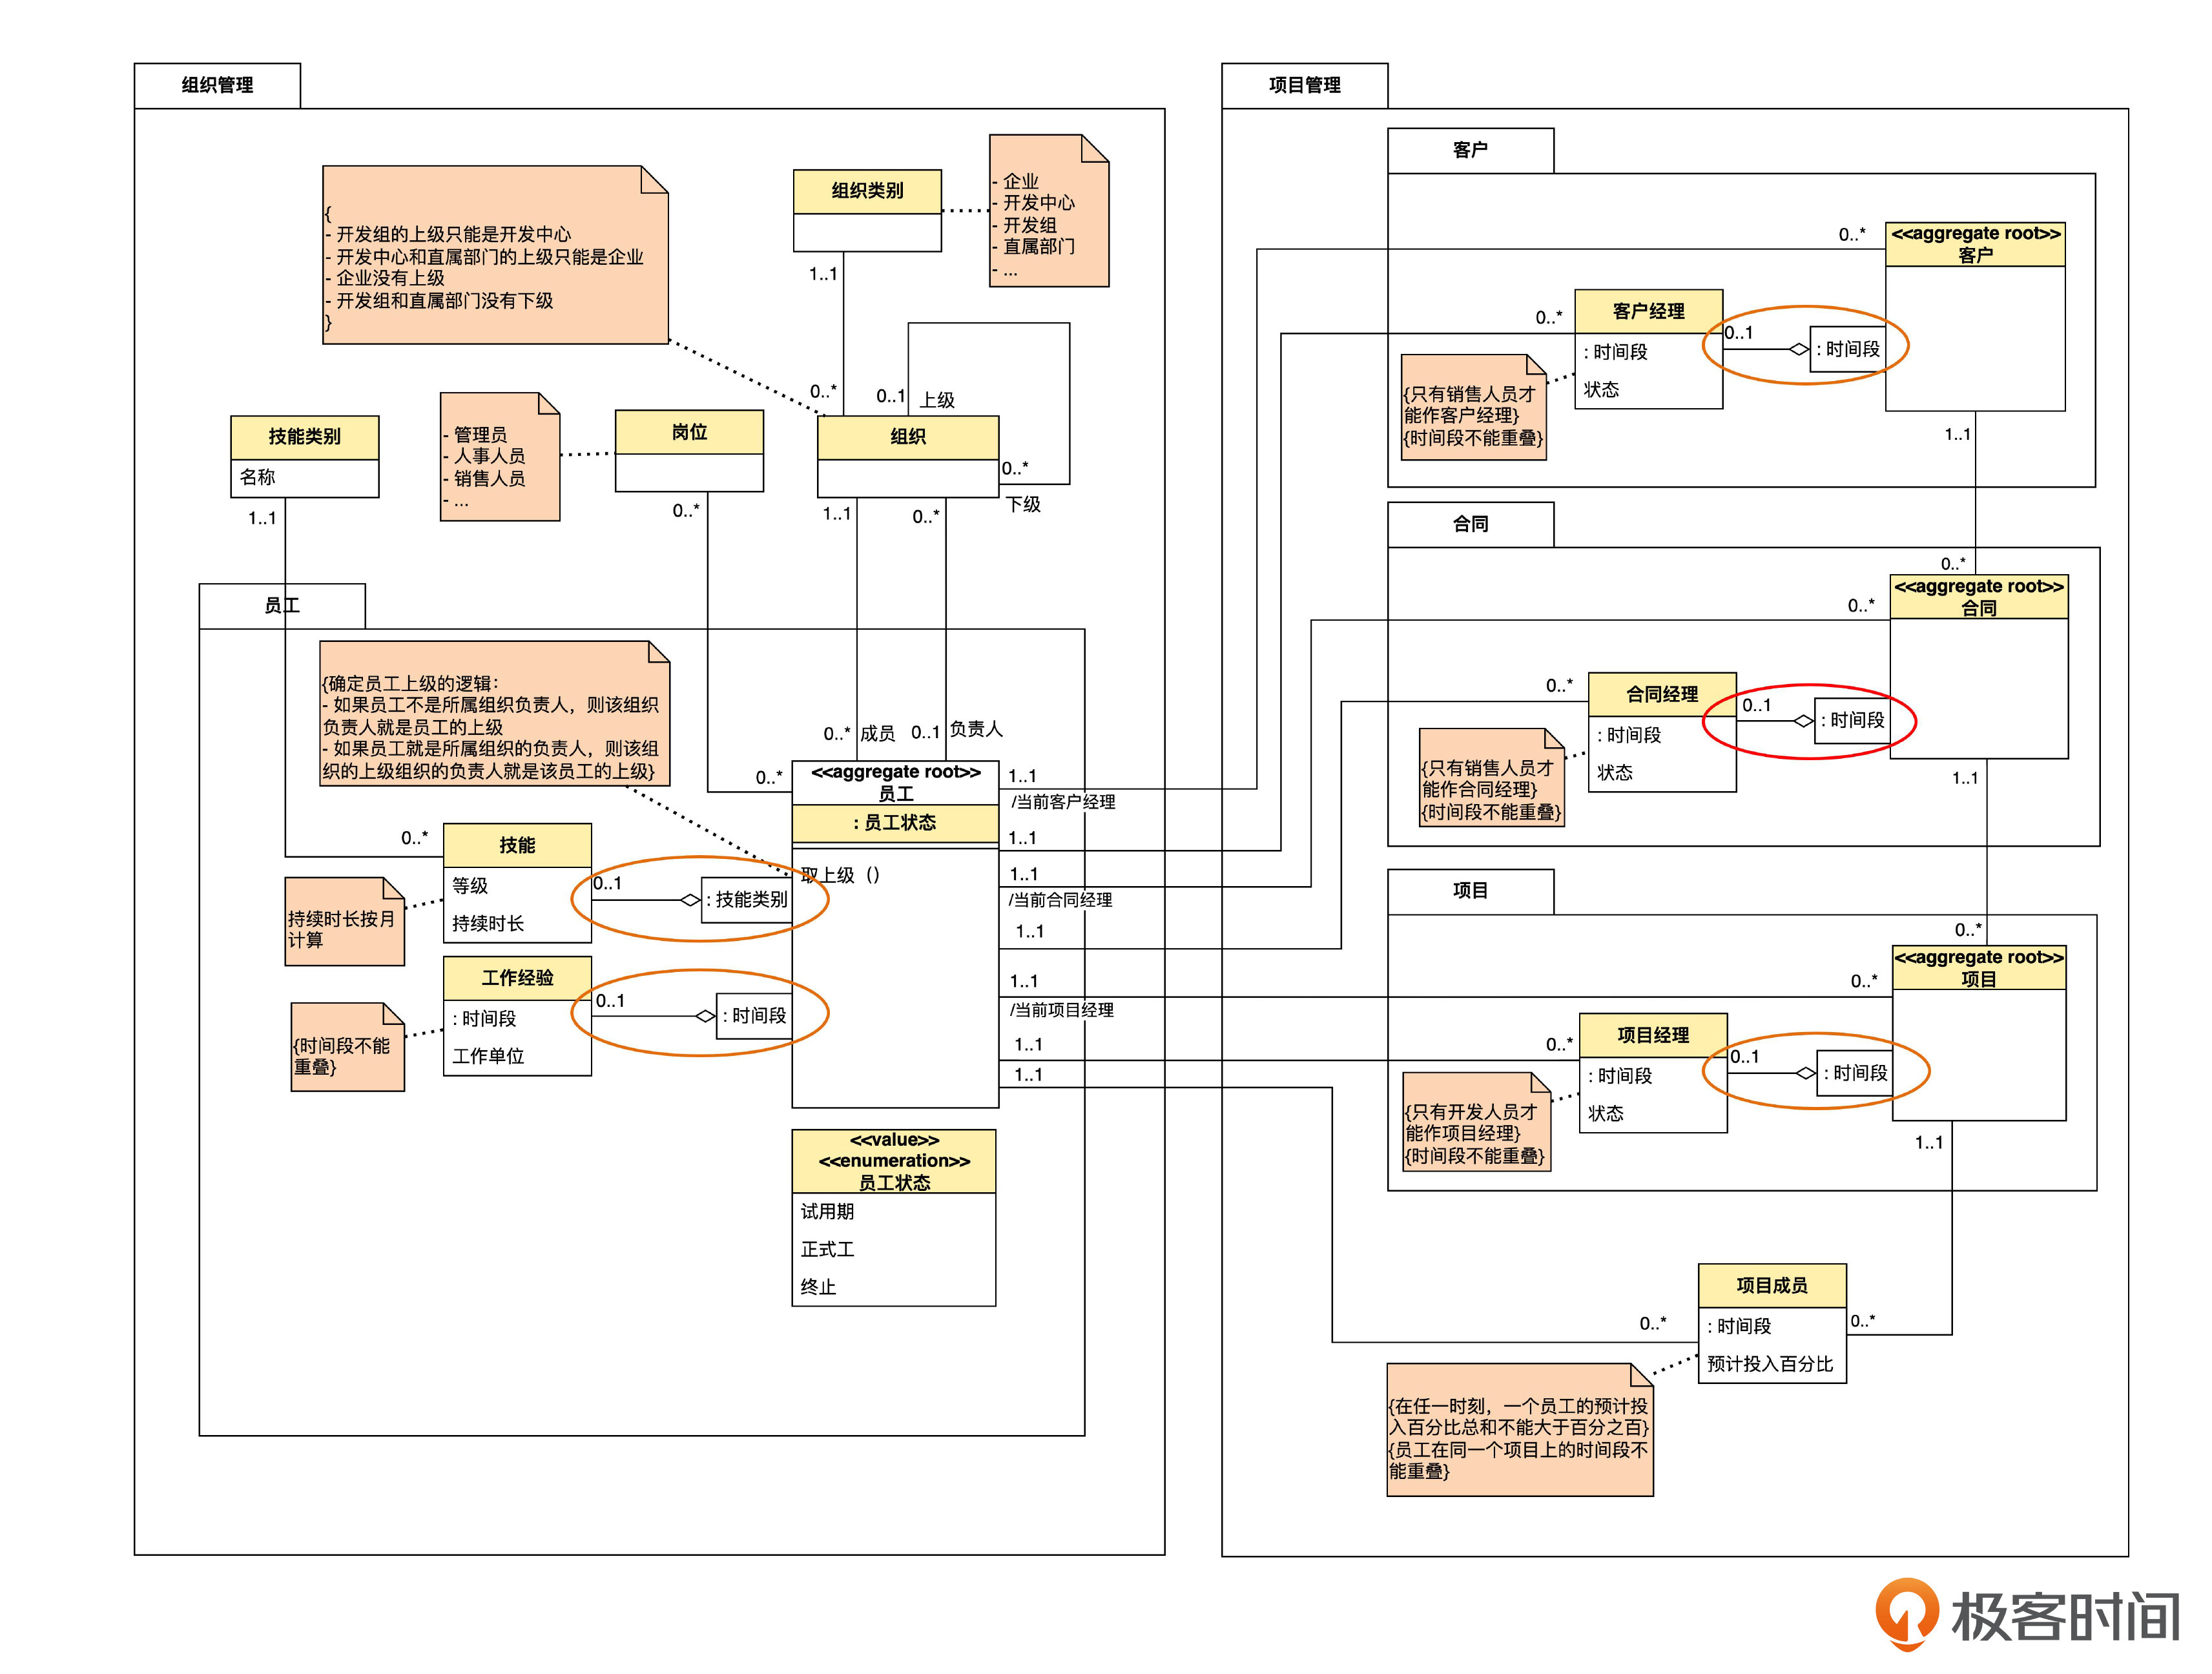Click the 试用期 enumeration value
Screen dimensions: 2212x1674
coord(827,1212)
